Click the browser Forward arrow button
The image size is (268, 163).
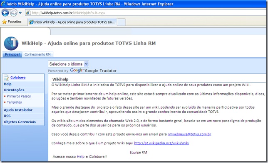click(x=14, y=13)
